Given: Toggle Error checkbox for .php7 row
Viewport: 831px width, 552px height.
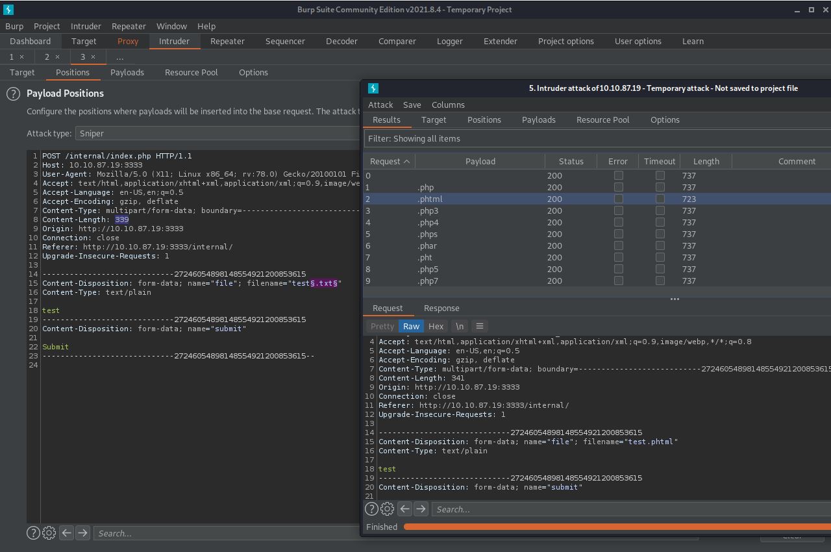Looking at the screenshot, I should [619, 281].
